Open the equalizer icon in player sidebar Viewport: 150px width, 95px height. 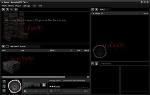pyautogui.click(x=4, y=91)
